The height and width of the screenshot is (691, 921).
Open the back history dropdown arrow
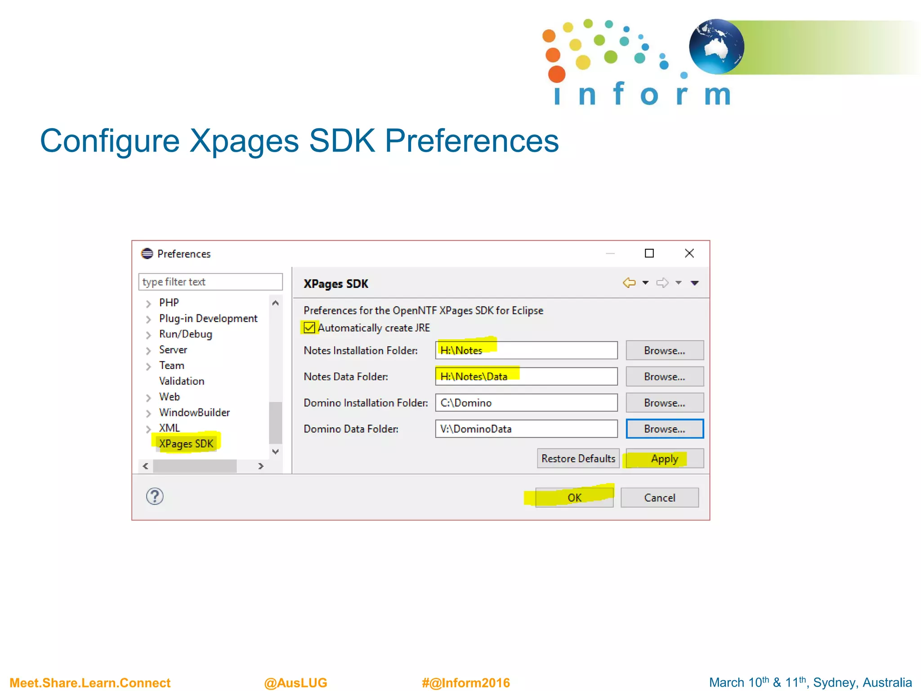point(645,283)
